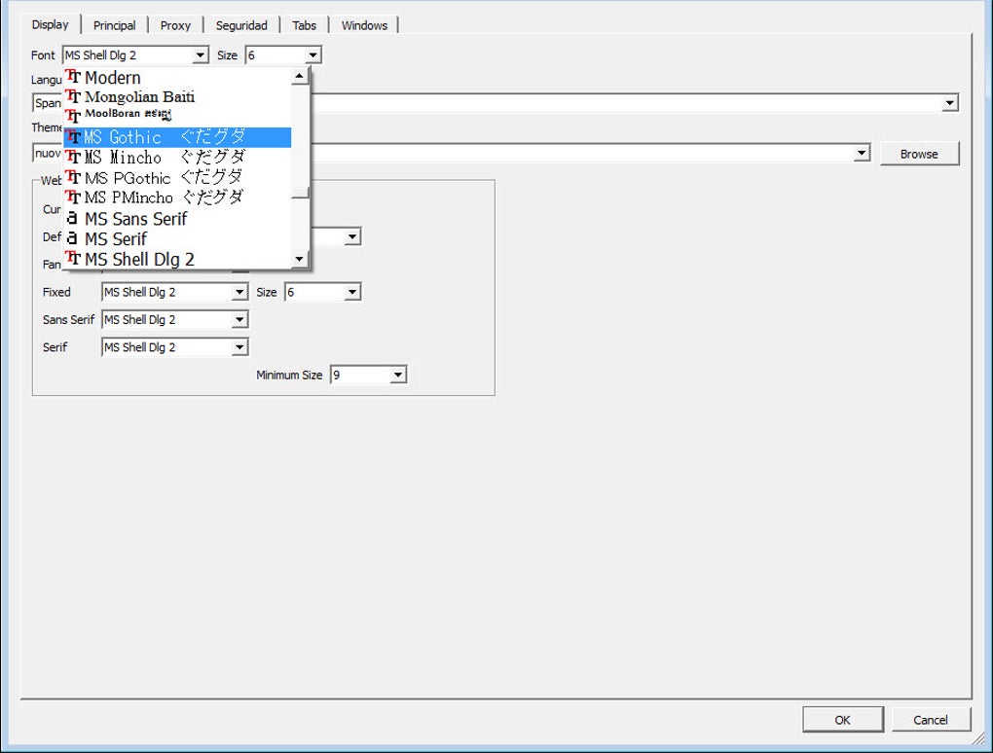This screenshot has height=753, width=993.
Task: Choose MS Sans Serif font
Action: [x=177, y=218]
